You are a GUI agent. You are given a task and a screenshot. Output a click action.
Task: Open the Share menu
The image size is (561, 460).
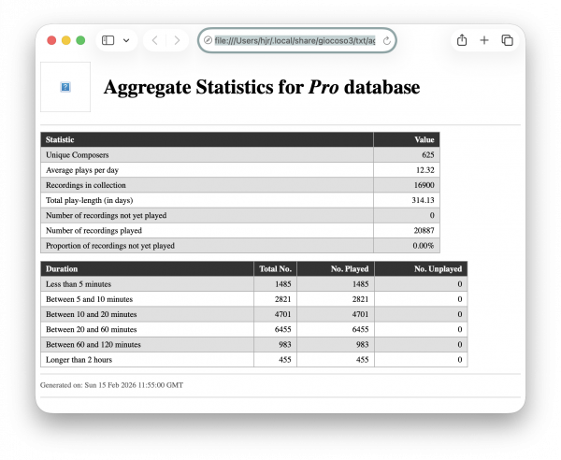click(x=462, y=40)
